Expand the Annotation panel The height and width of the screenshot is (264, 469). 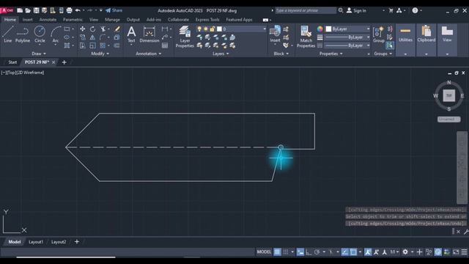[148, 54]
